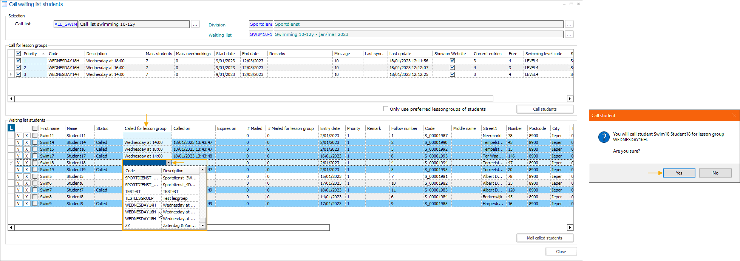Click the V button for Swim19
740x261 pixels.
[18, 170]
